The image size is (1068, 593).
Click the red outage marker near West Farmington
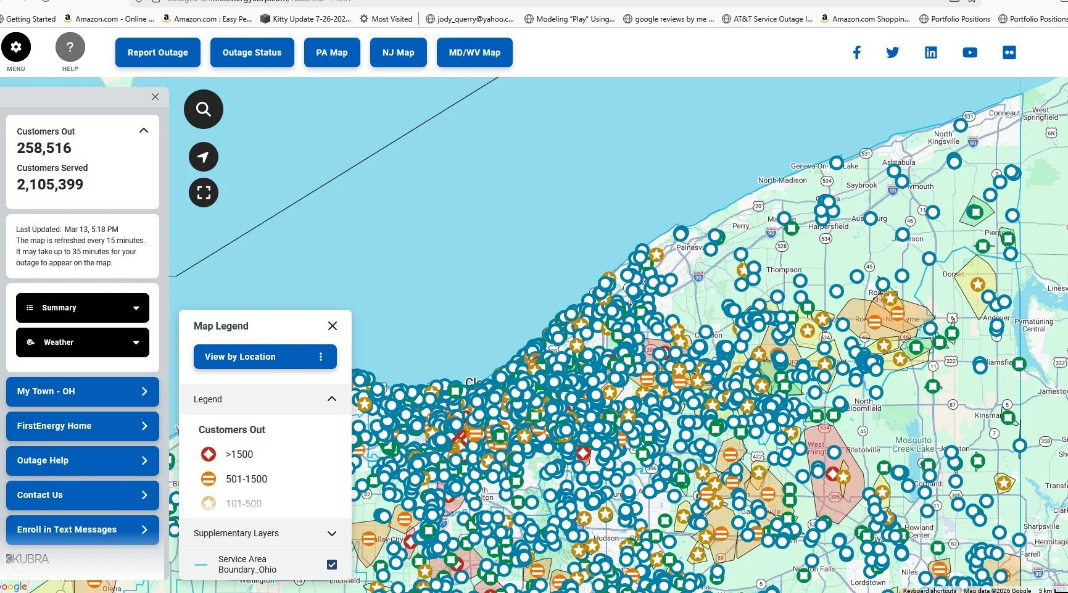[x=832, y=474]
